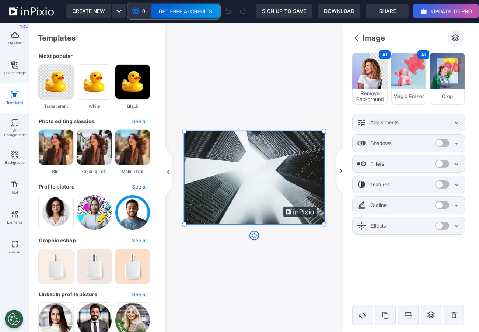The width and height of the screenshot is (479, 332).
Task: Open the Text to Image tab
Action: (x=15, y=68)
